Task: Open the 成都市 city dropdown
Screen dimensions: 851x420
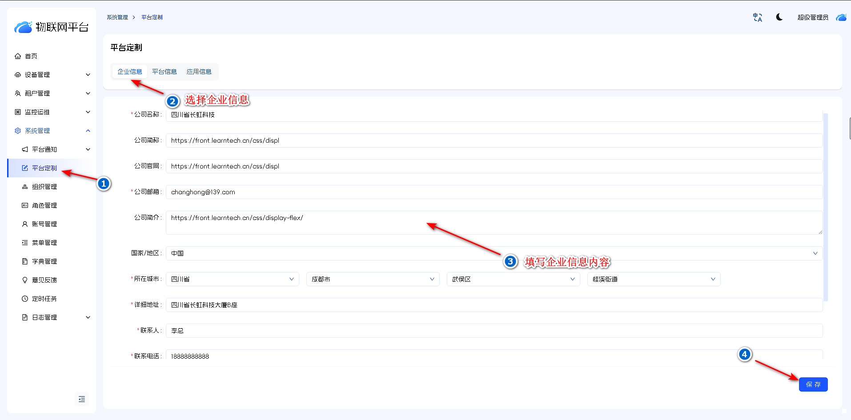Action: click(x=373, y=279)
